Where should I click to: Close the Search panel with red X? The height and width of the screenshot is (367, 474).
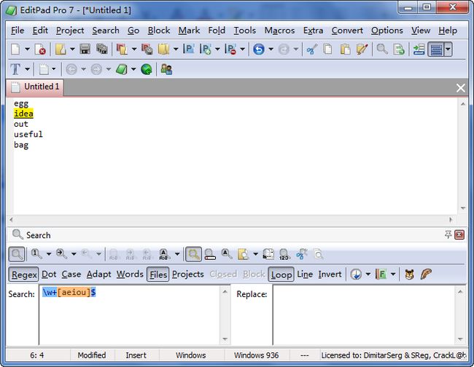coord(459,234)
